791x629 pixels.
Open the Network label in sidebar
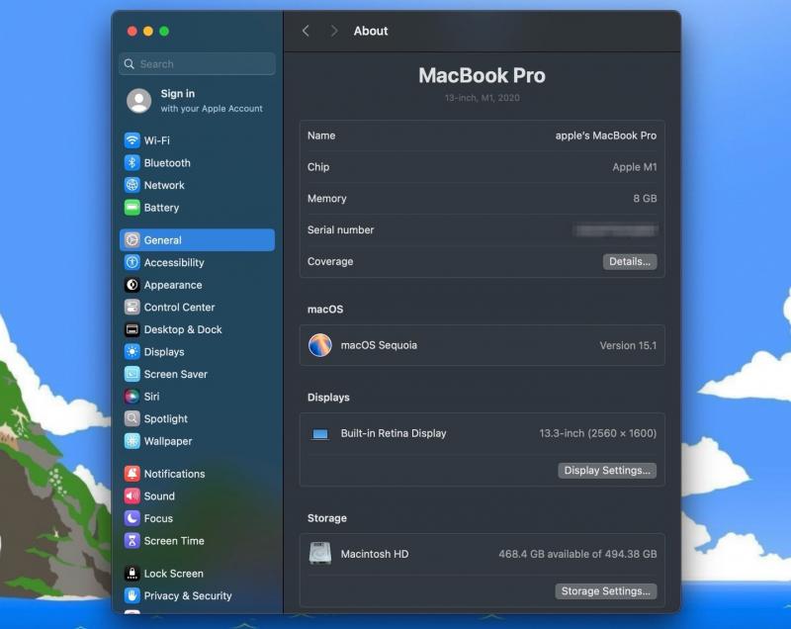(x=164, y=185)
